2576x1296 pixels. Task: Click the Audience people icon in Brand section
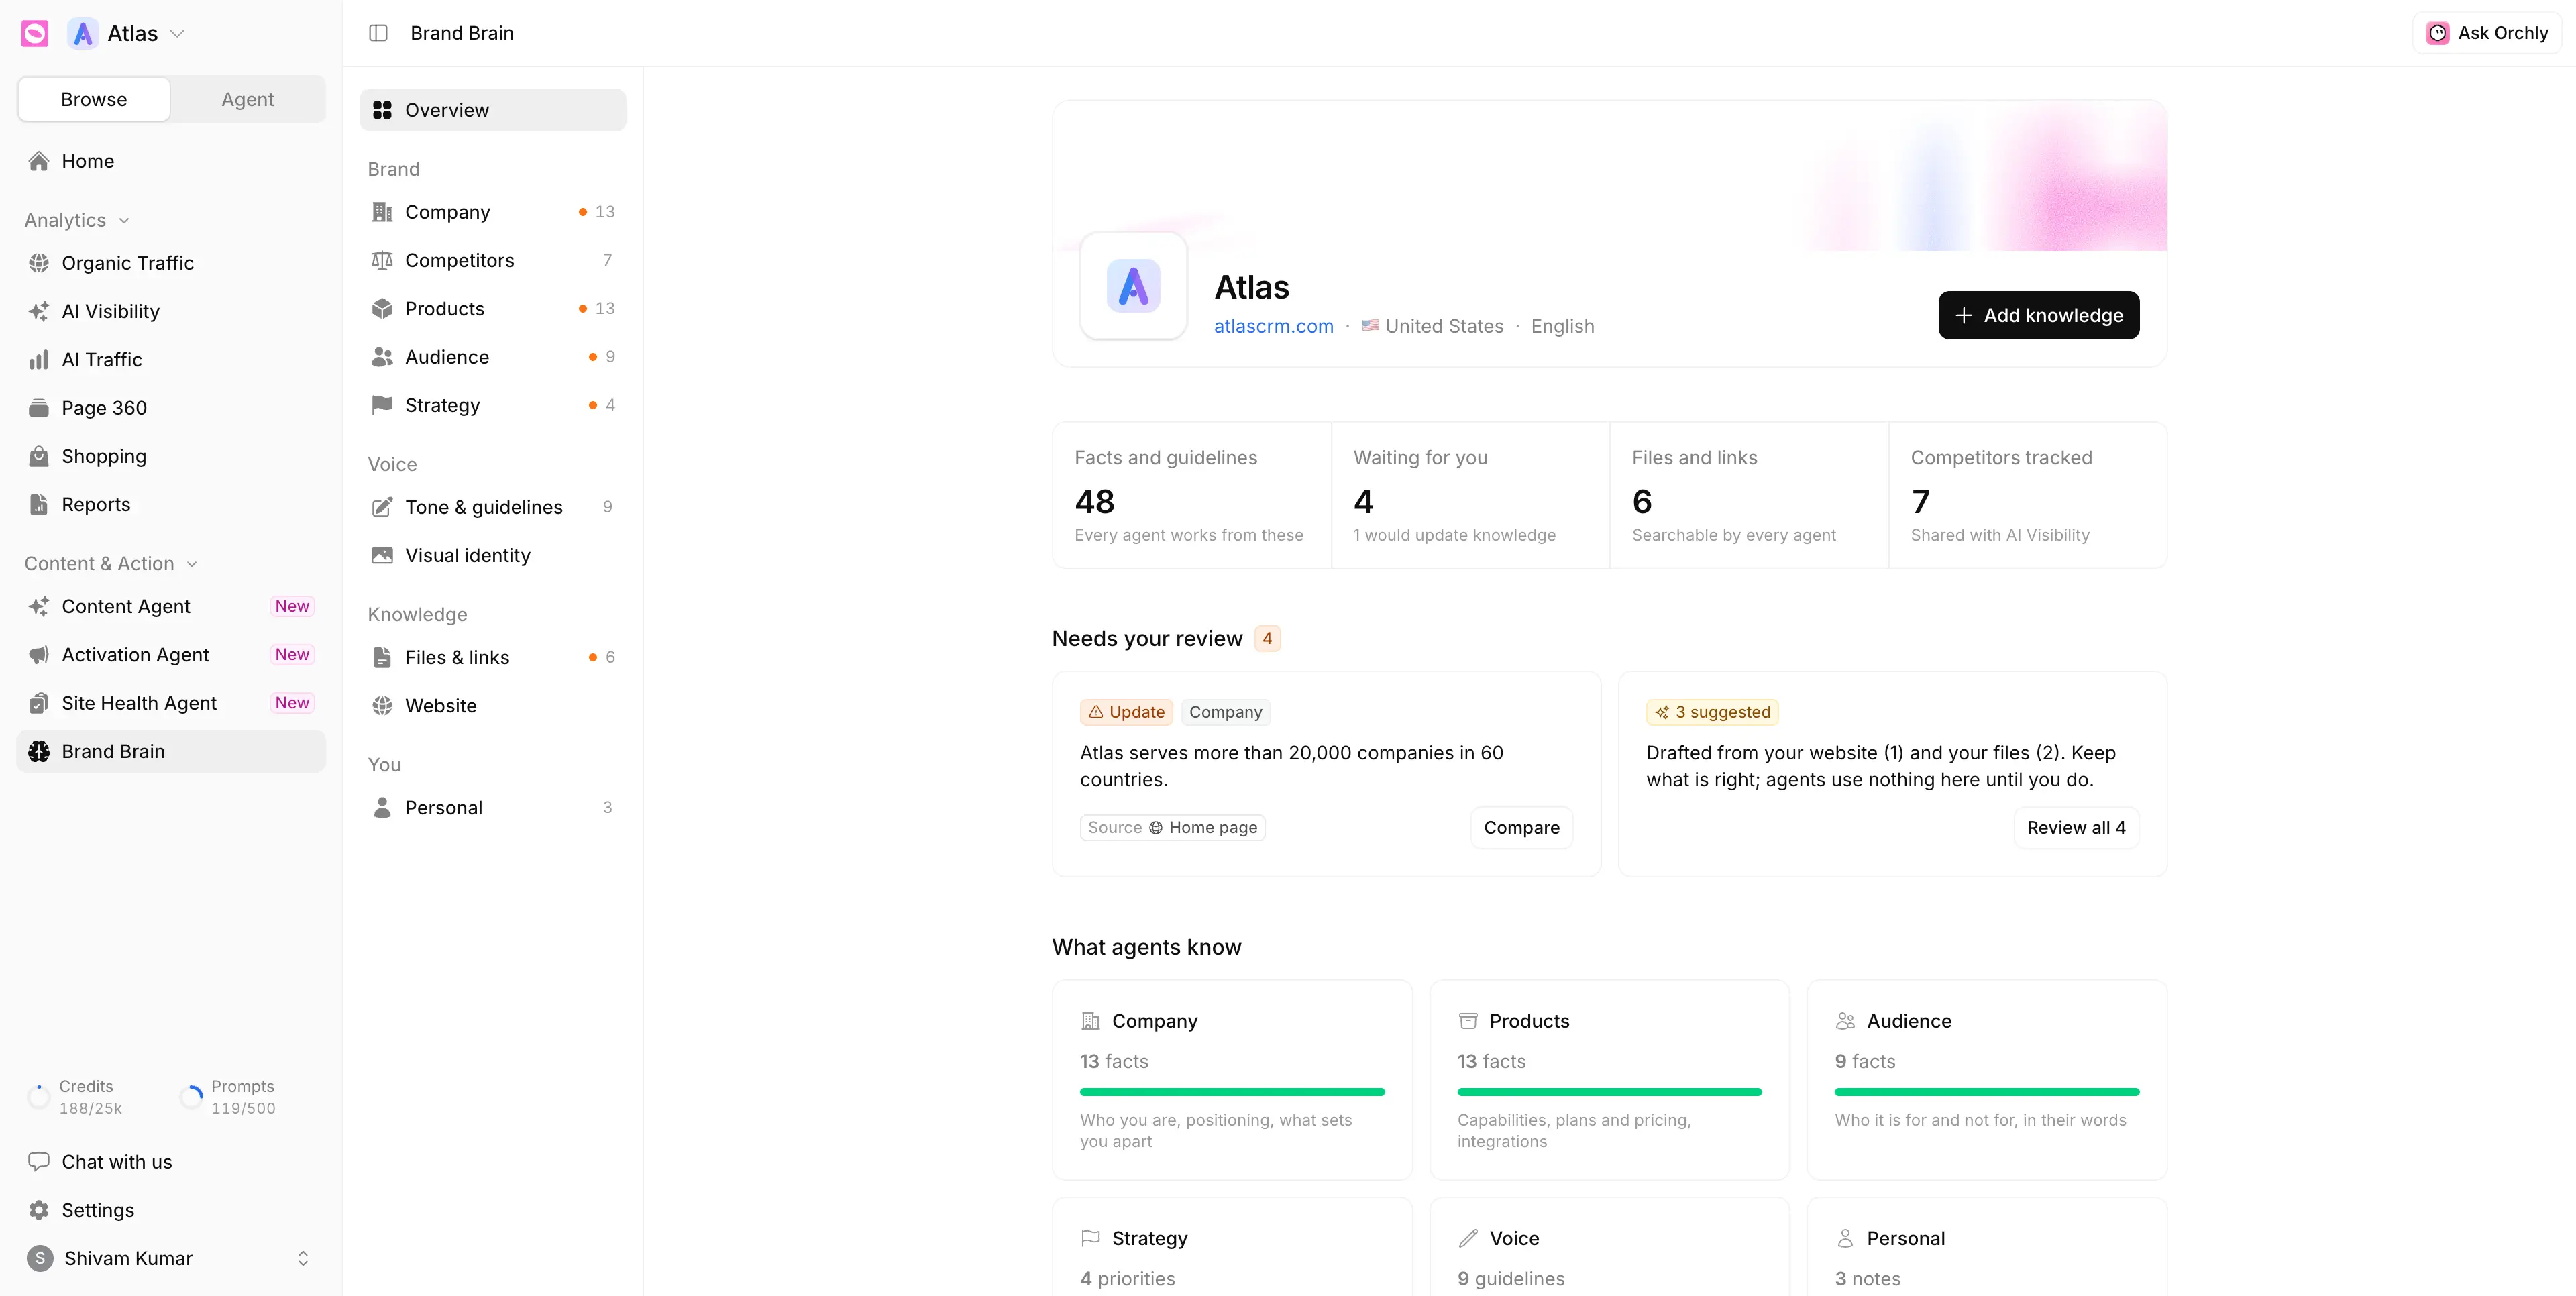(382, 357)
